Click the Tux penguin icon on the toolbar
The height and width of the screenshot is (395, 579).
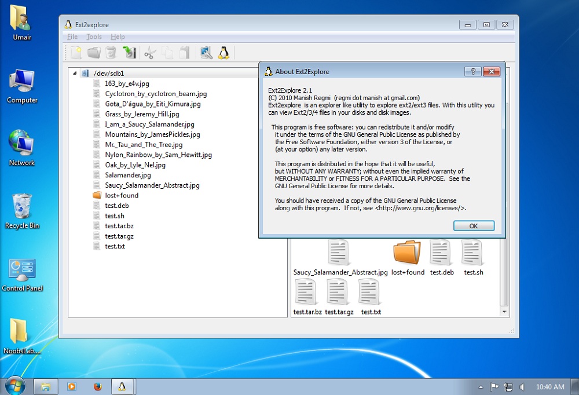(x=225, y=52)
